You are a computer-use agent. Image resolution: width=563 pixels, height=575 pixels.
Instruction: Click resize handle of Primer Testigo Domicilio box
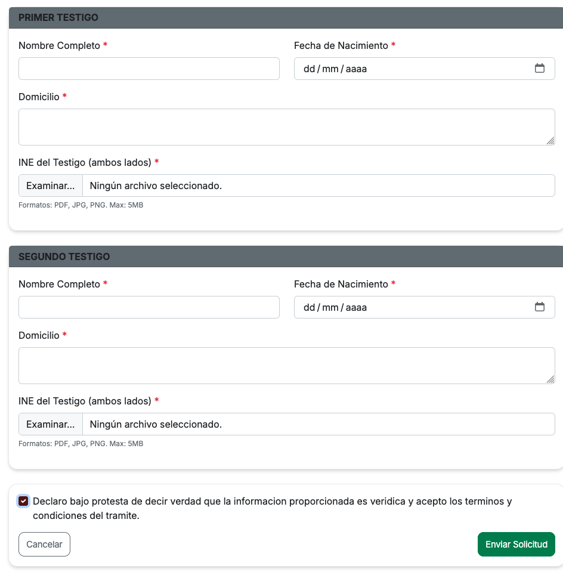(x=550, y=141)
